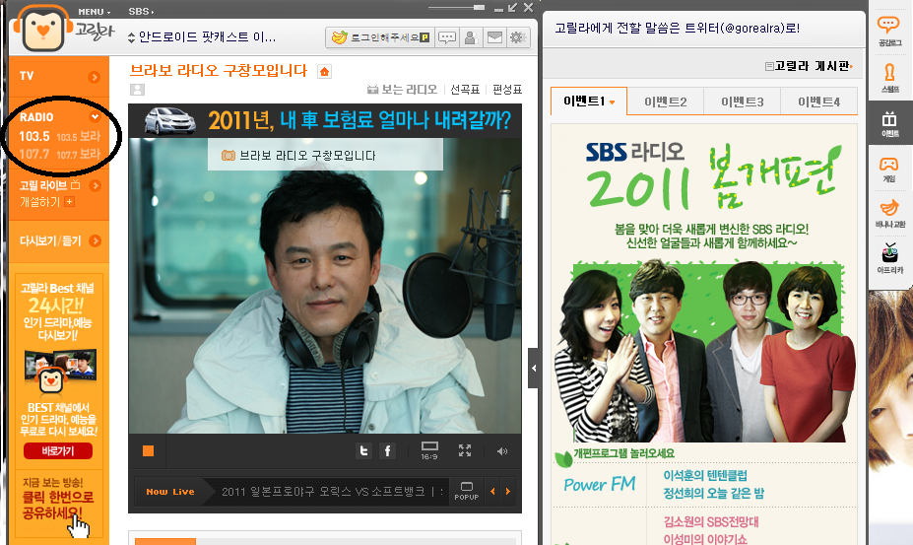Select the 이벤트1 tab

(589, 101)
